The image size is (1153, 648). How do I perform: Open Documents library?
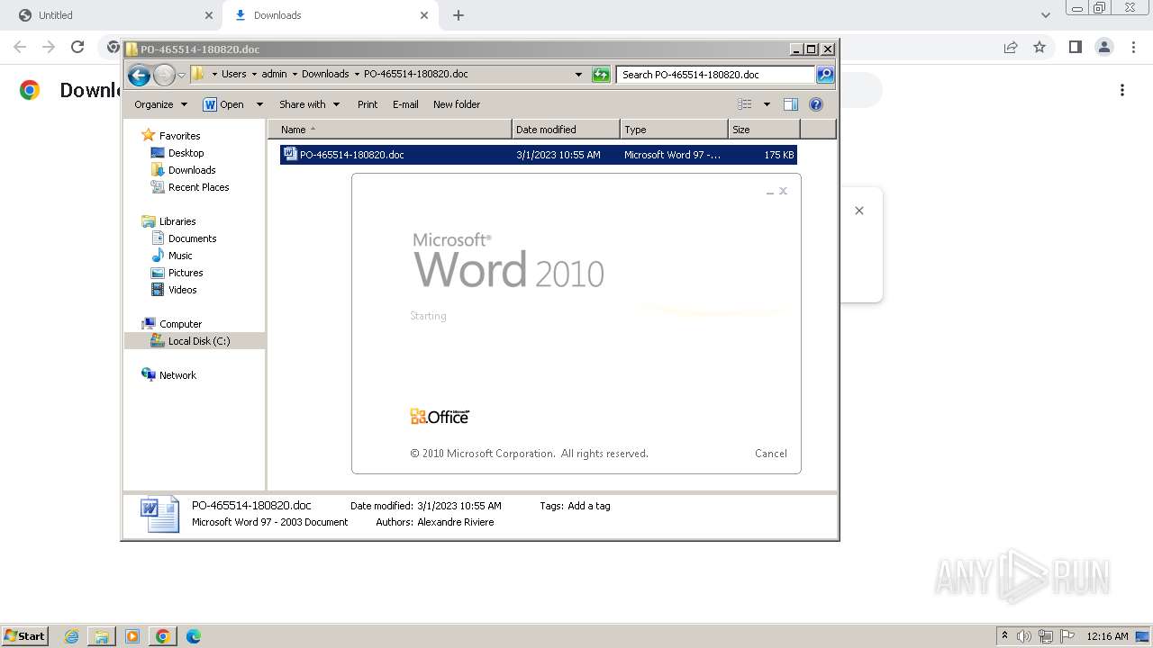click(x=192, y=238)
